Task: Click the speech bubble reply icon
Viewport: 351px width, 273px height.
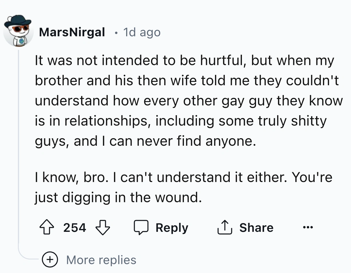Action: pyautogui.click(x=140, y=228)
